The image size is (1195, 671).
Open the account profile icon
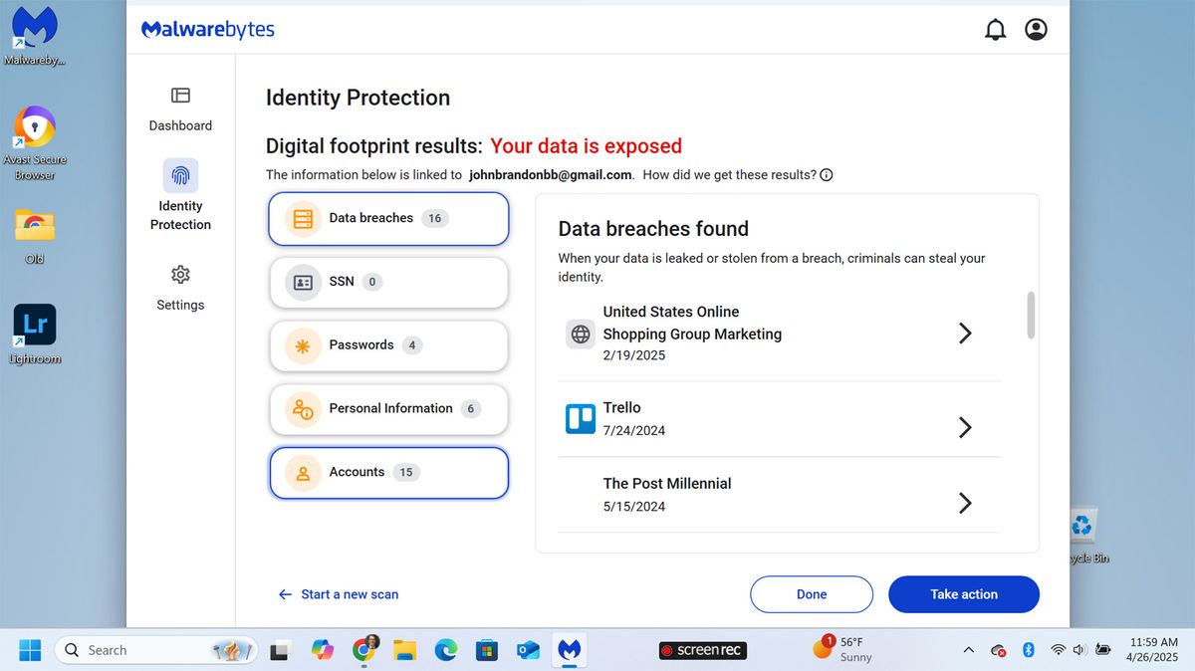click(1036, 29)
